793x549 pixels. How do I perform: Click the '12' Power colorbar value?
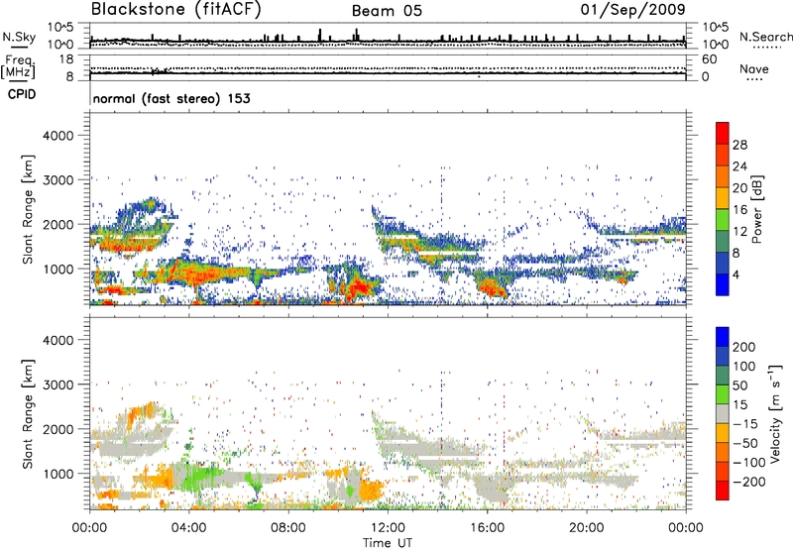[x=739, y=232]
